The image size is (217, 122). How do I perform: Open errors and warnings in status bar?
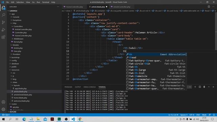click(6, 115)
